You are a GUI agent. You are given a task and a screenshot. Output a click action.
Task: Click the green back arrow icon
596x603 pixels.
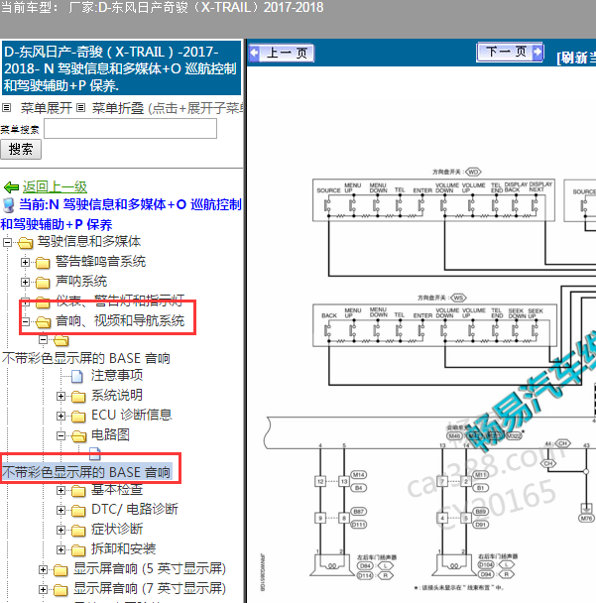coord(11,187)
